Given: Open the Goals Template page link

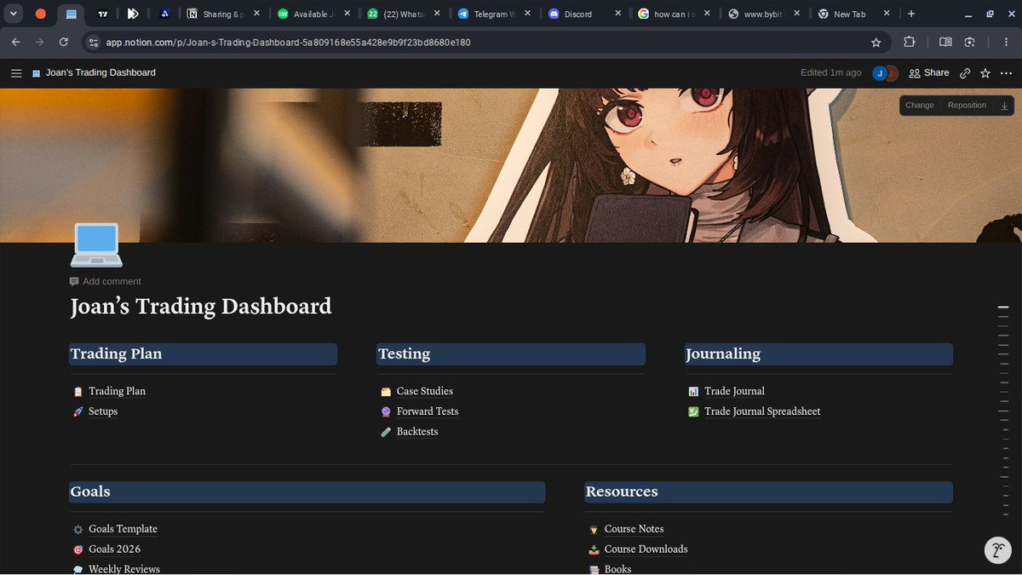Looking at the screenshot, I should (x=123, y=529).
